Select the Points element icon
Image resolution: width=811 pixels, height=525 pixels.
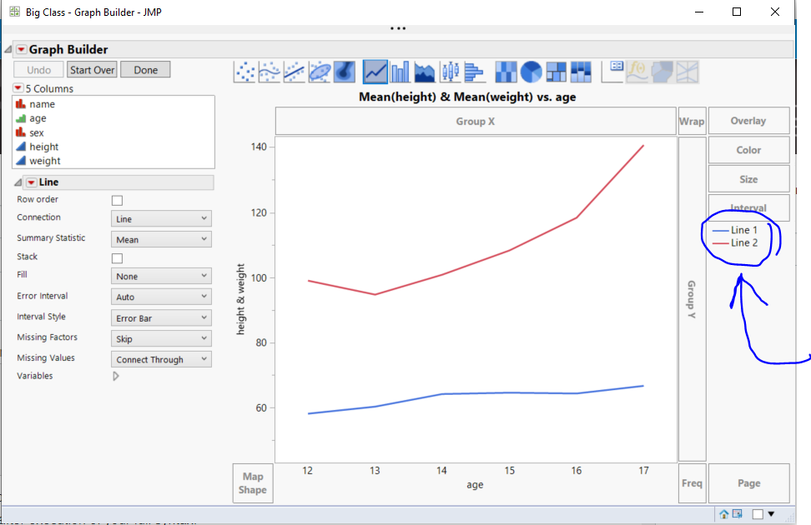pos(244,72)
